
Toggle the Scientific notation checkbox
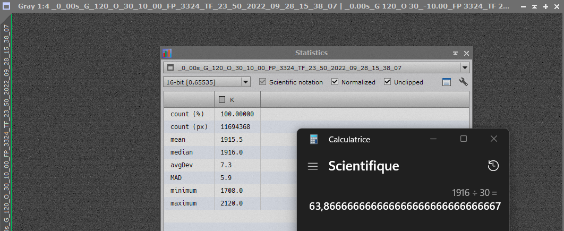click(x=263, y=82)
